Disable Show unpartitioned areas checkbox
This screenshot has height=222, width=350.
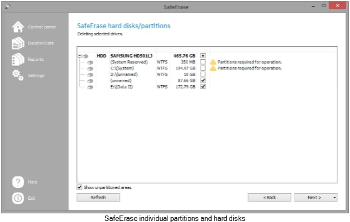79,187
